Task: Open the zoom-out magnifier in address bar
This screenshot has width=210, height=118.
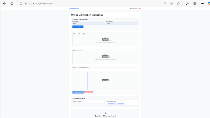Action: click(x=165, y=3)
